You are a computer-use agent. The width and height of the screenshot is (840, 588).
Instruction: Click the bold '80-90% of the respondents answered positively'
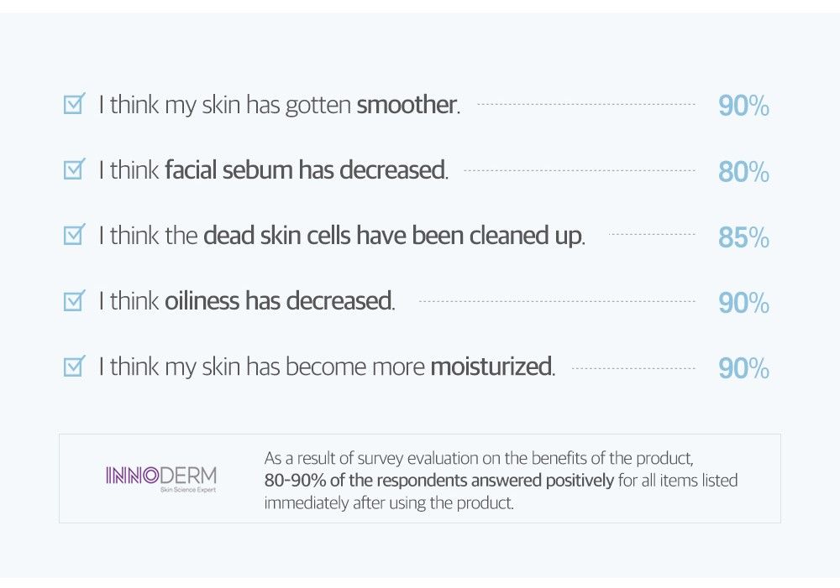438,481
